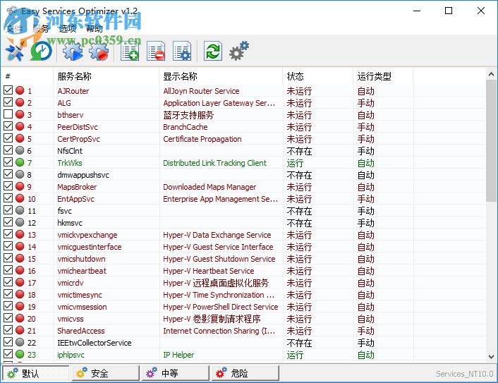Switch to the 默认 mode tab
The width and height of the screenshot is (498, 383).
tap(35, 373)
